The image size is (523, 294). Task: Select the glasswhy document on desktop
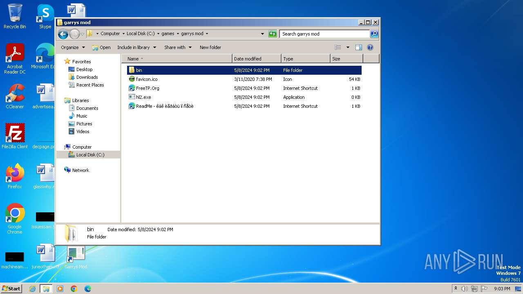click(44, 176)
